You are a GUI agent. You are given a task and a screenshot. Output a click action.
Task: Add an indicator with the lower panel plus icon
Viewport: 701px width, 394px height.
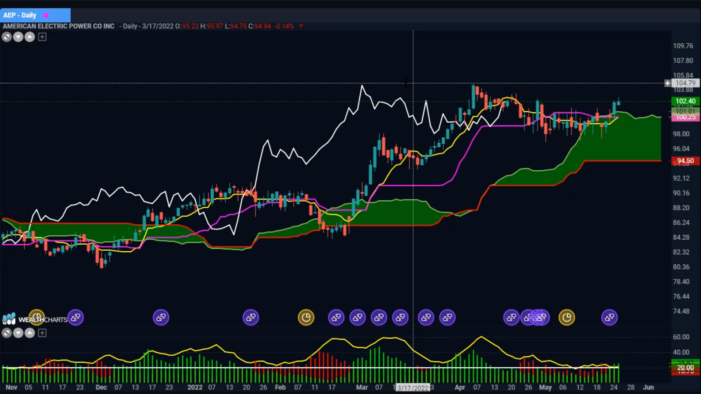pyautogui.click(x=42, y=333)
